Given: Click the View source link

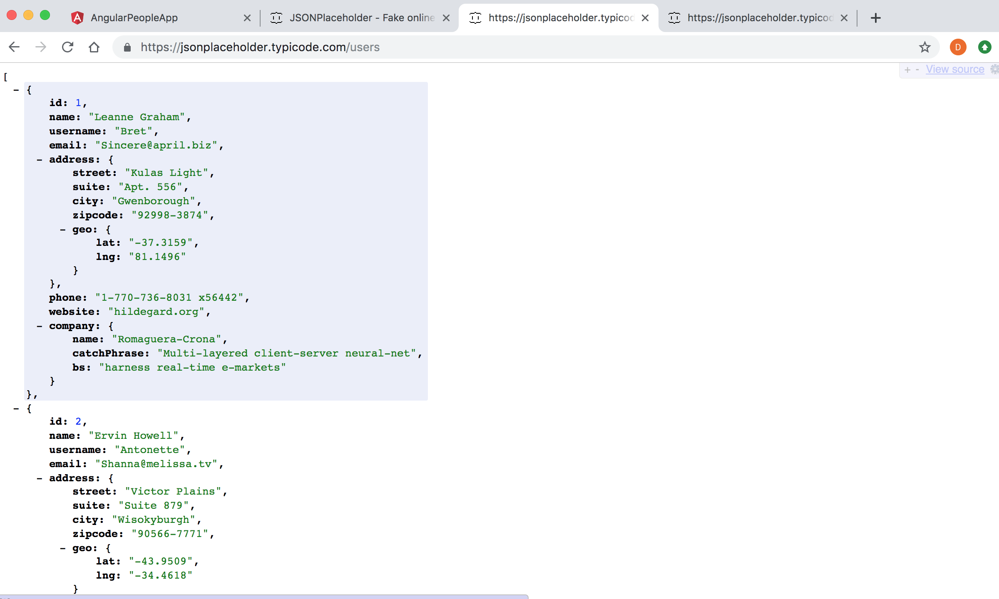Looking at the screenshot, I should coord(955,69).
